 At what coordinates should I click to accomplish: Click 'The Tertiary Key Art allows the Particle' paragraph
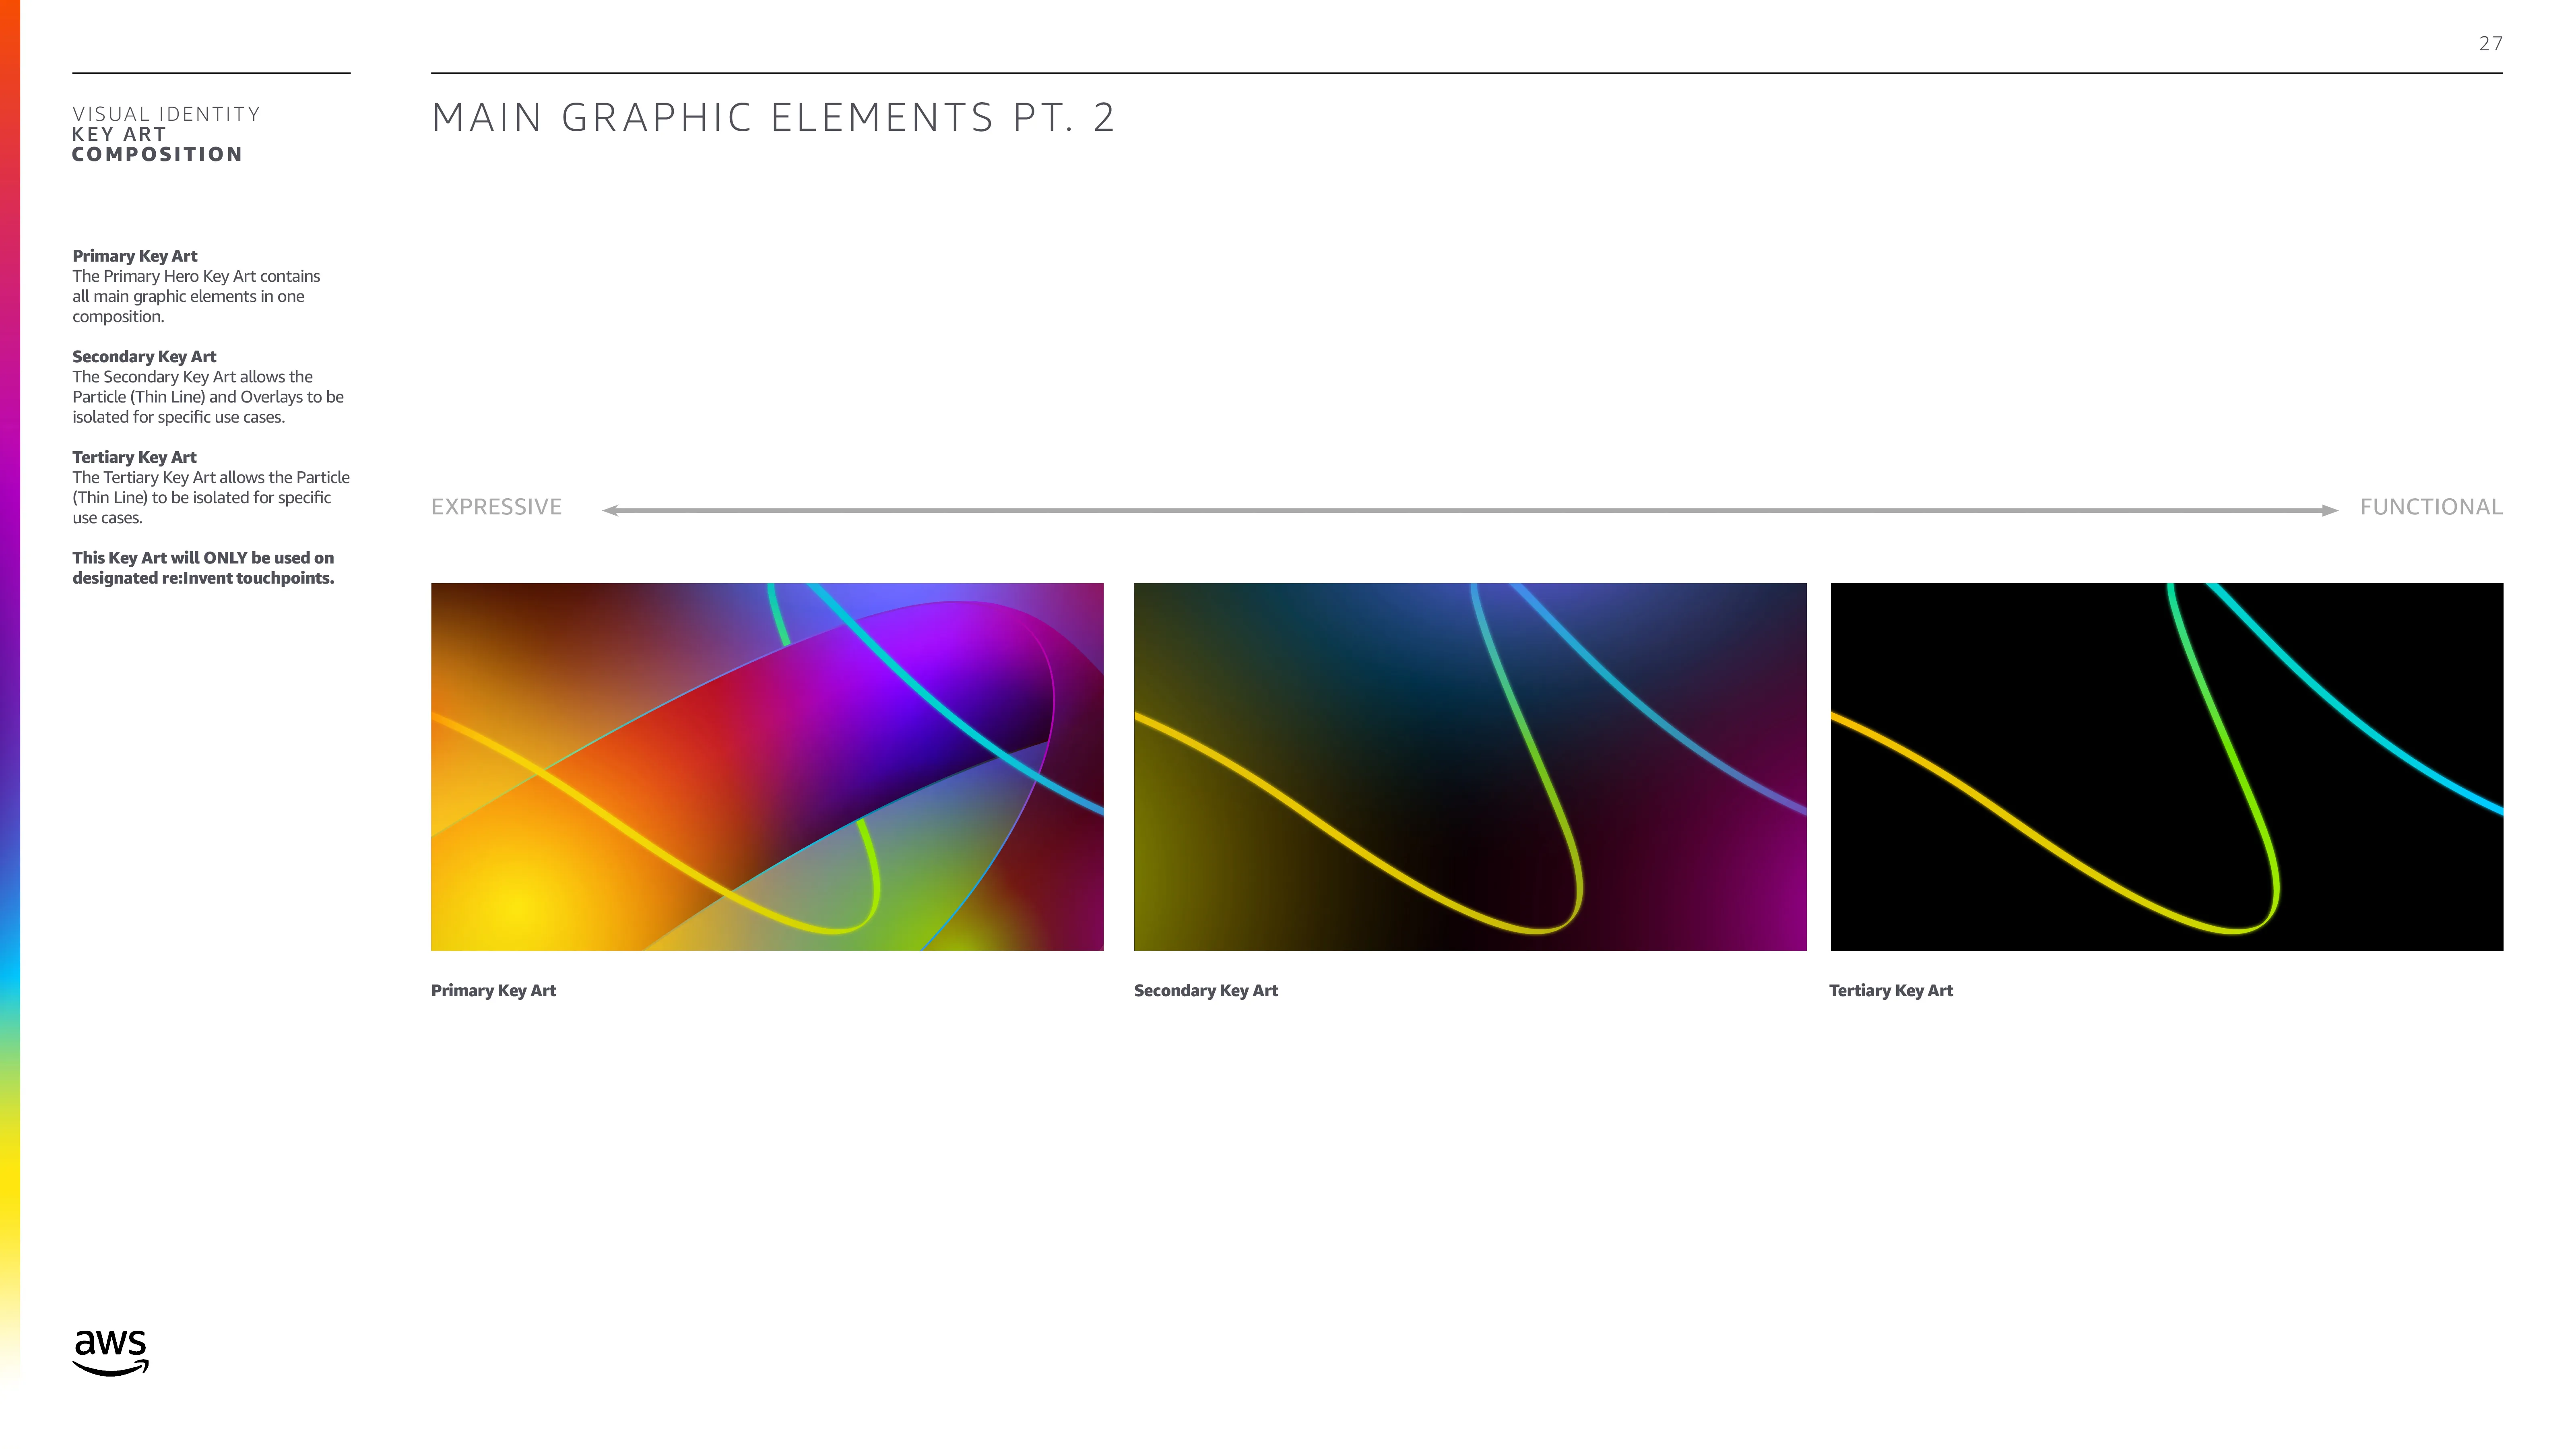pyautogui.click(x=211, y=498)
